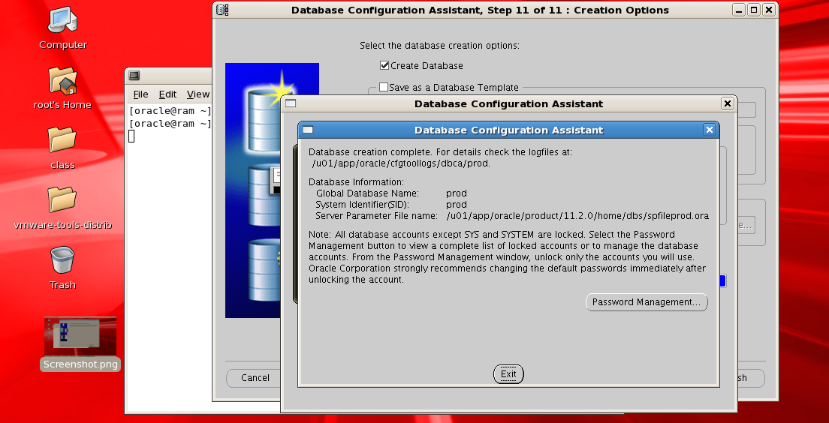Maximize the Creation Options wizard window
This screenshot has height=423, width=829.
(754, 10)
